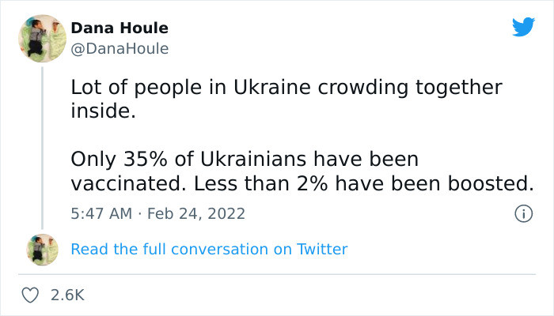The width and height of the screenshot is (554, 316).
Task: Click the word 'Twitter' in conversation link
Action: click(x=322, y=250)
